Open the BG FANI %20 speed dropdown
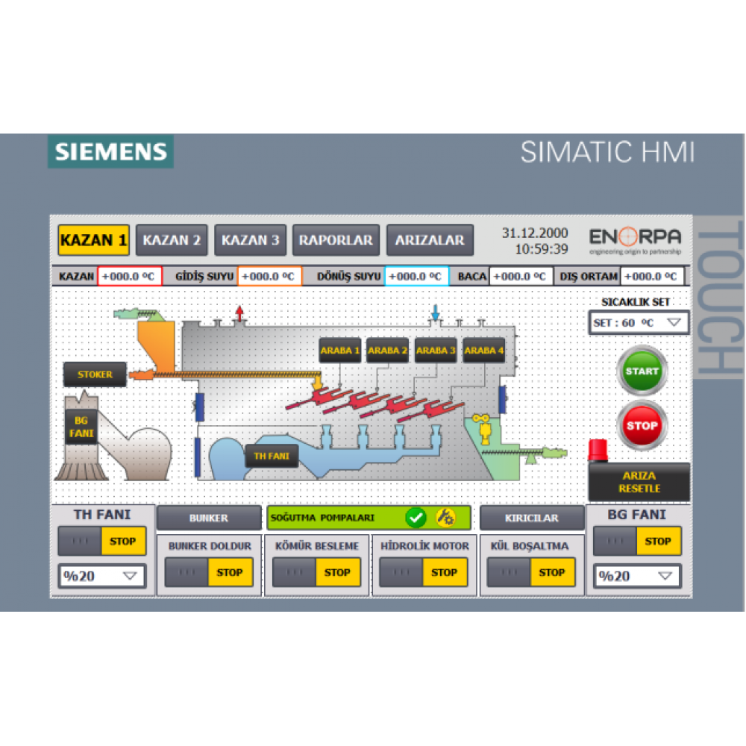 (x=638, y=576)
